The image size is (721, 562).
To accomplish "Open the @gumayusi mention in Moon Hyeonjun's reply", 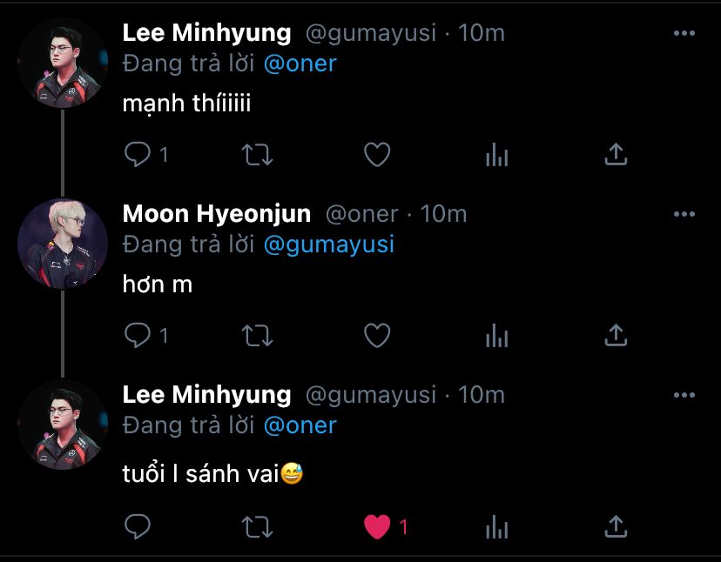I will tap(328, 244).
